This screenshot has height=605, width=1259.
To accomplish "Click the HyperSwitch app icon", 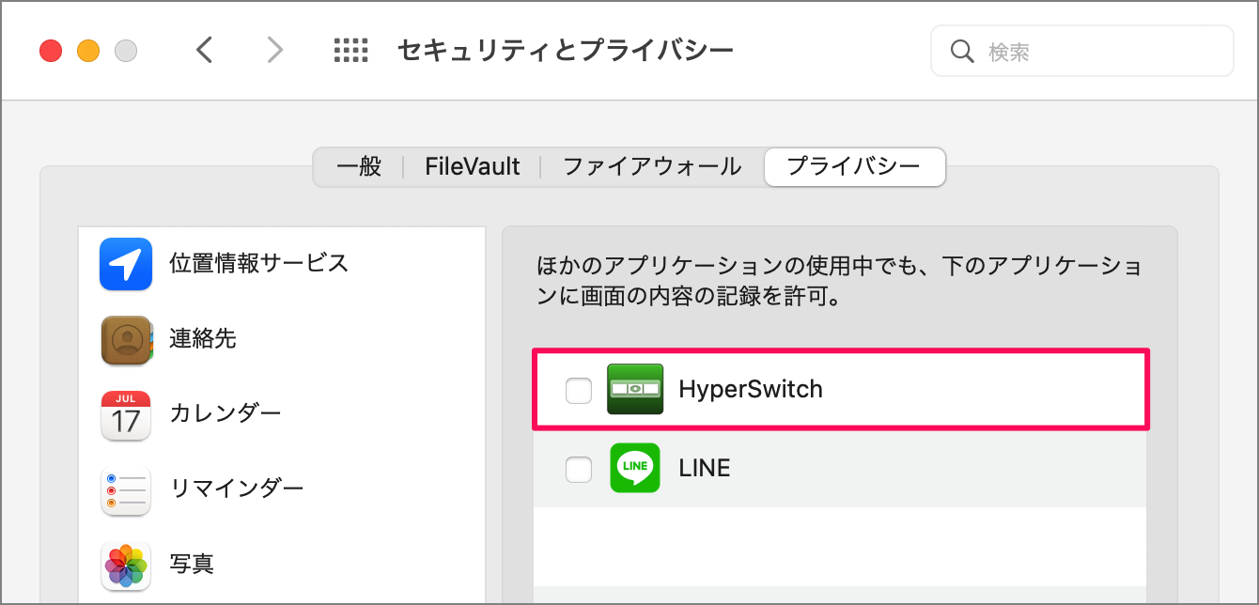I will 635,389.
